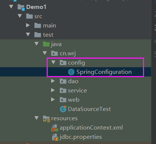Click the green java test-root folder icon
The image size is (156, 144).
pyautogui.click(x=46, y=44)
